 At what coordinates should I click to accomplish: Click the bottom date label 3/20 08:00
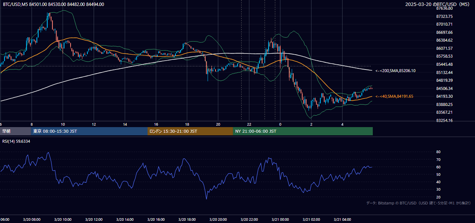[32, 220]
